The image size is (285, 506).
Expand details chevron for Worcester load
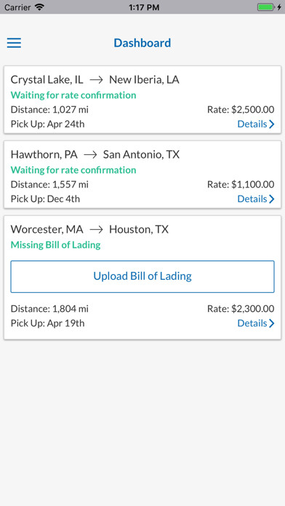coord(271,324)
